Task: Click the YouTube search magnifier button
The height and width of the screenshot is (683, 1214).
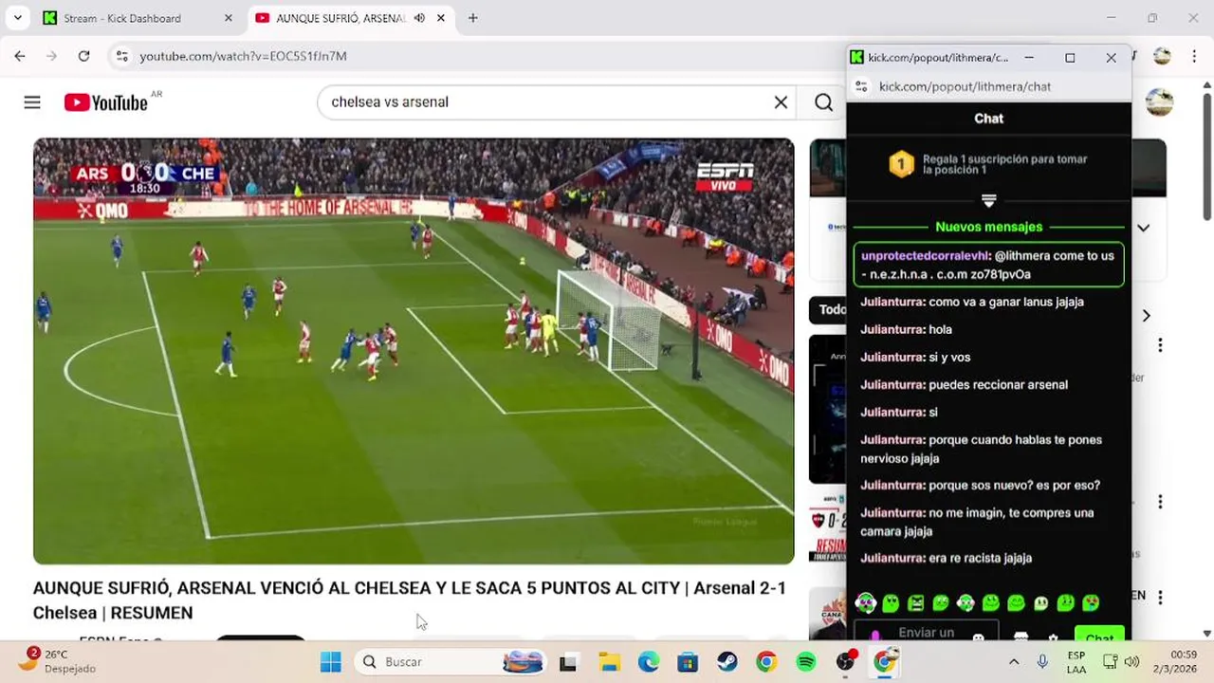Action: [823, 102]
